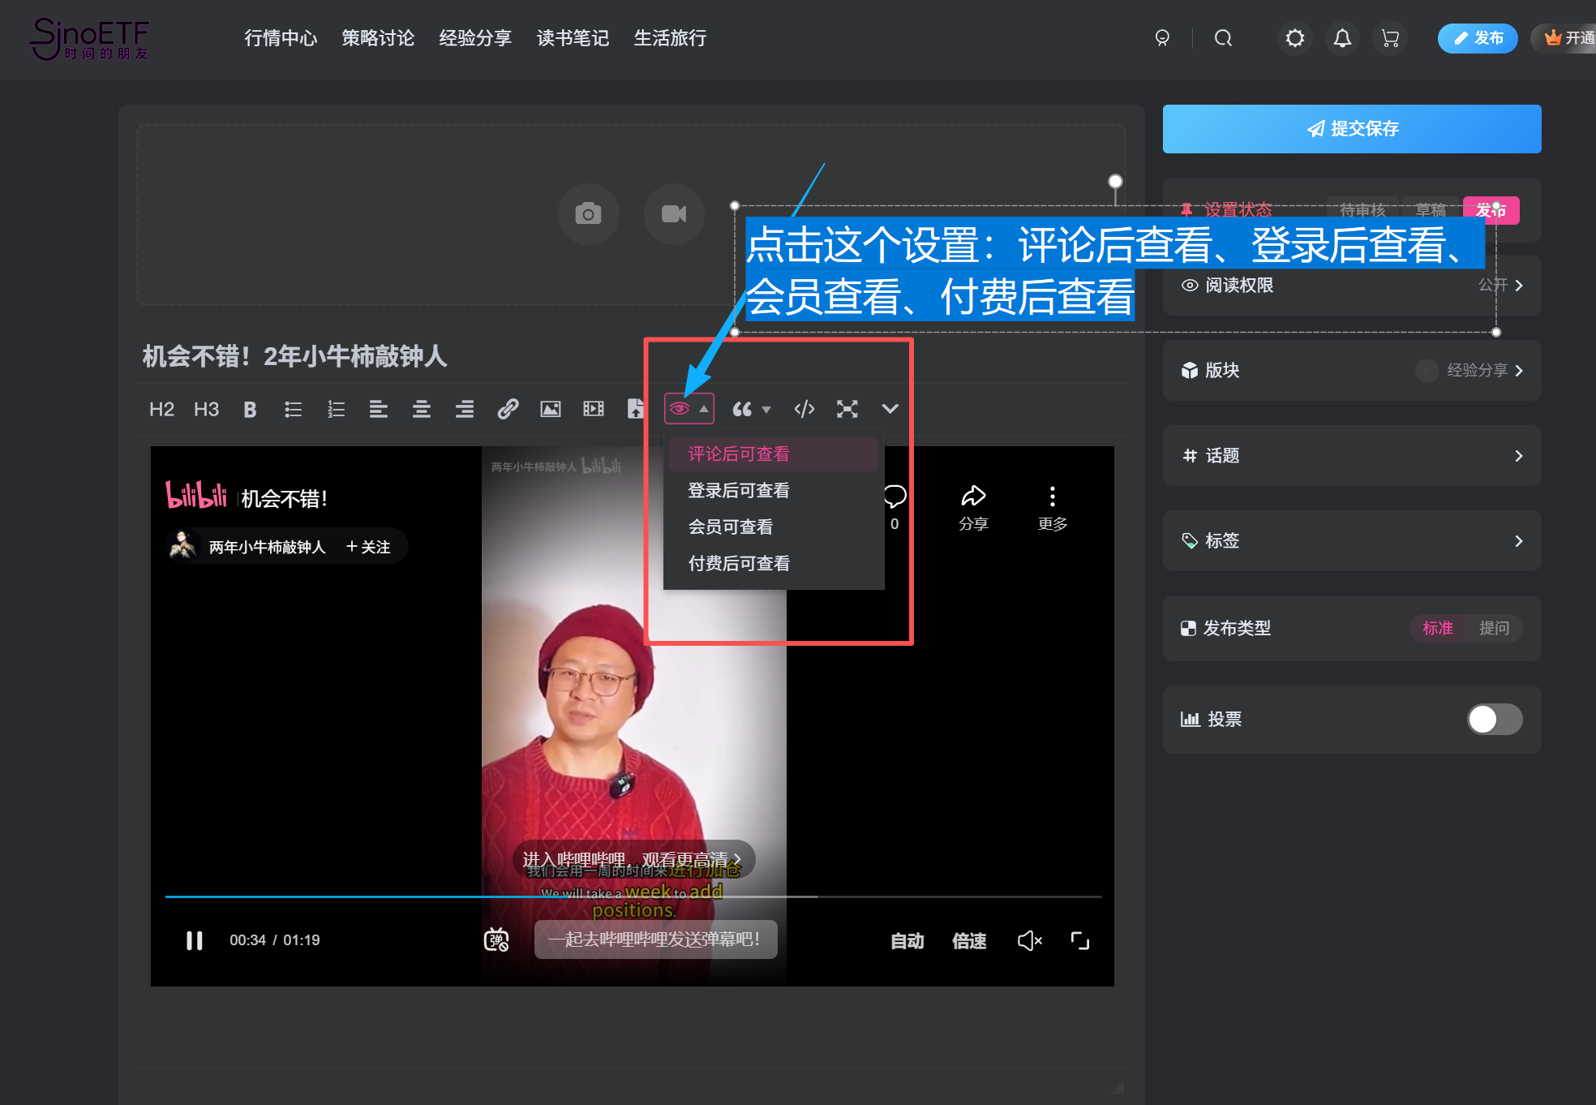Click the camera upload icon
1596x1105 pixels.
(x=588, y=214)
